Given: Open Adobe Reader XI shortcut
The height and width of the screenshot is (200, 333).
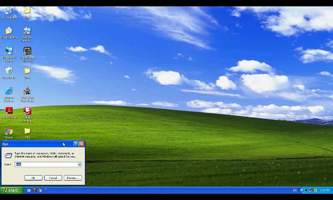Looking at the screenshot, I should tap(9, 114).
